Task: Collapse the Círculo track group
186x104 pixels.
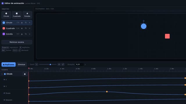Action: [x=2, y=74]
